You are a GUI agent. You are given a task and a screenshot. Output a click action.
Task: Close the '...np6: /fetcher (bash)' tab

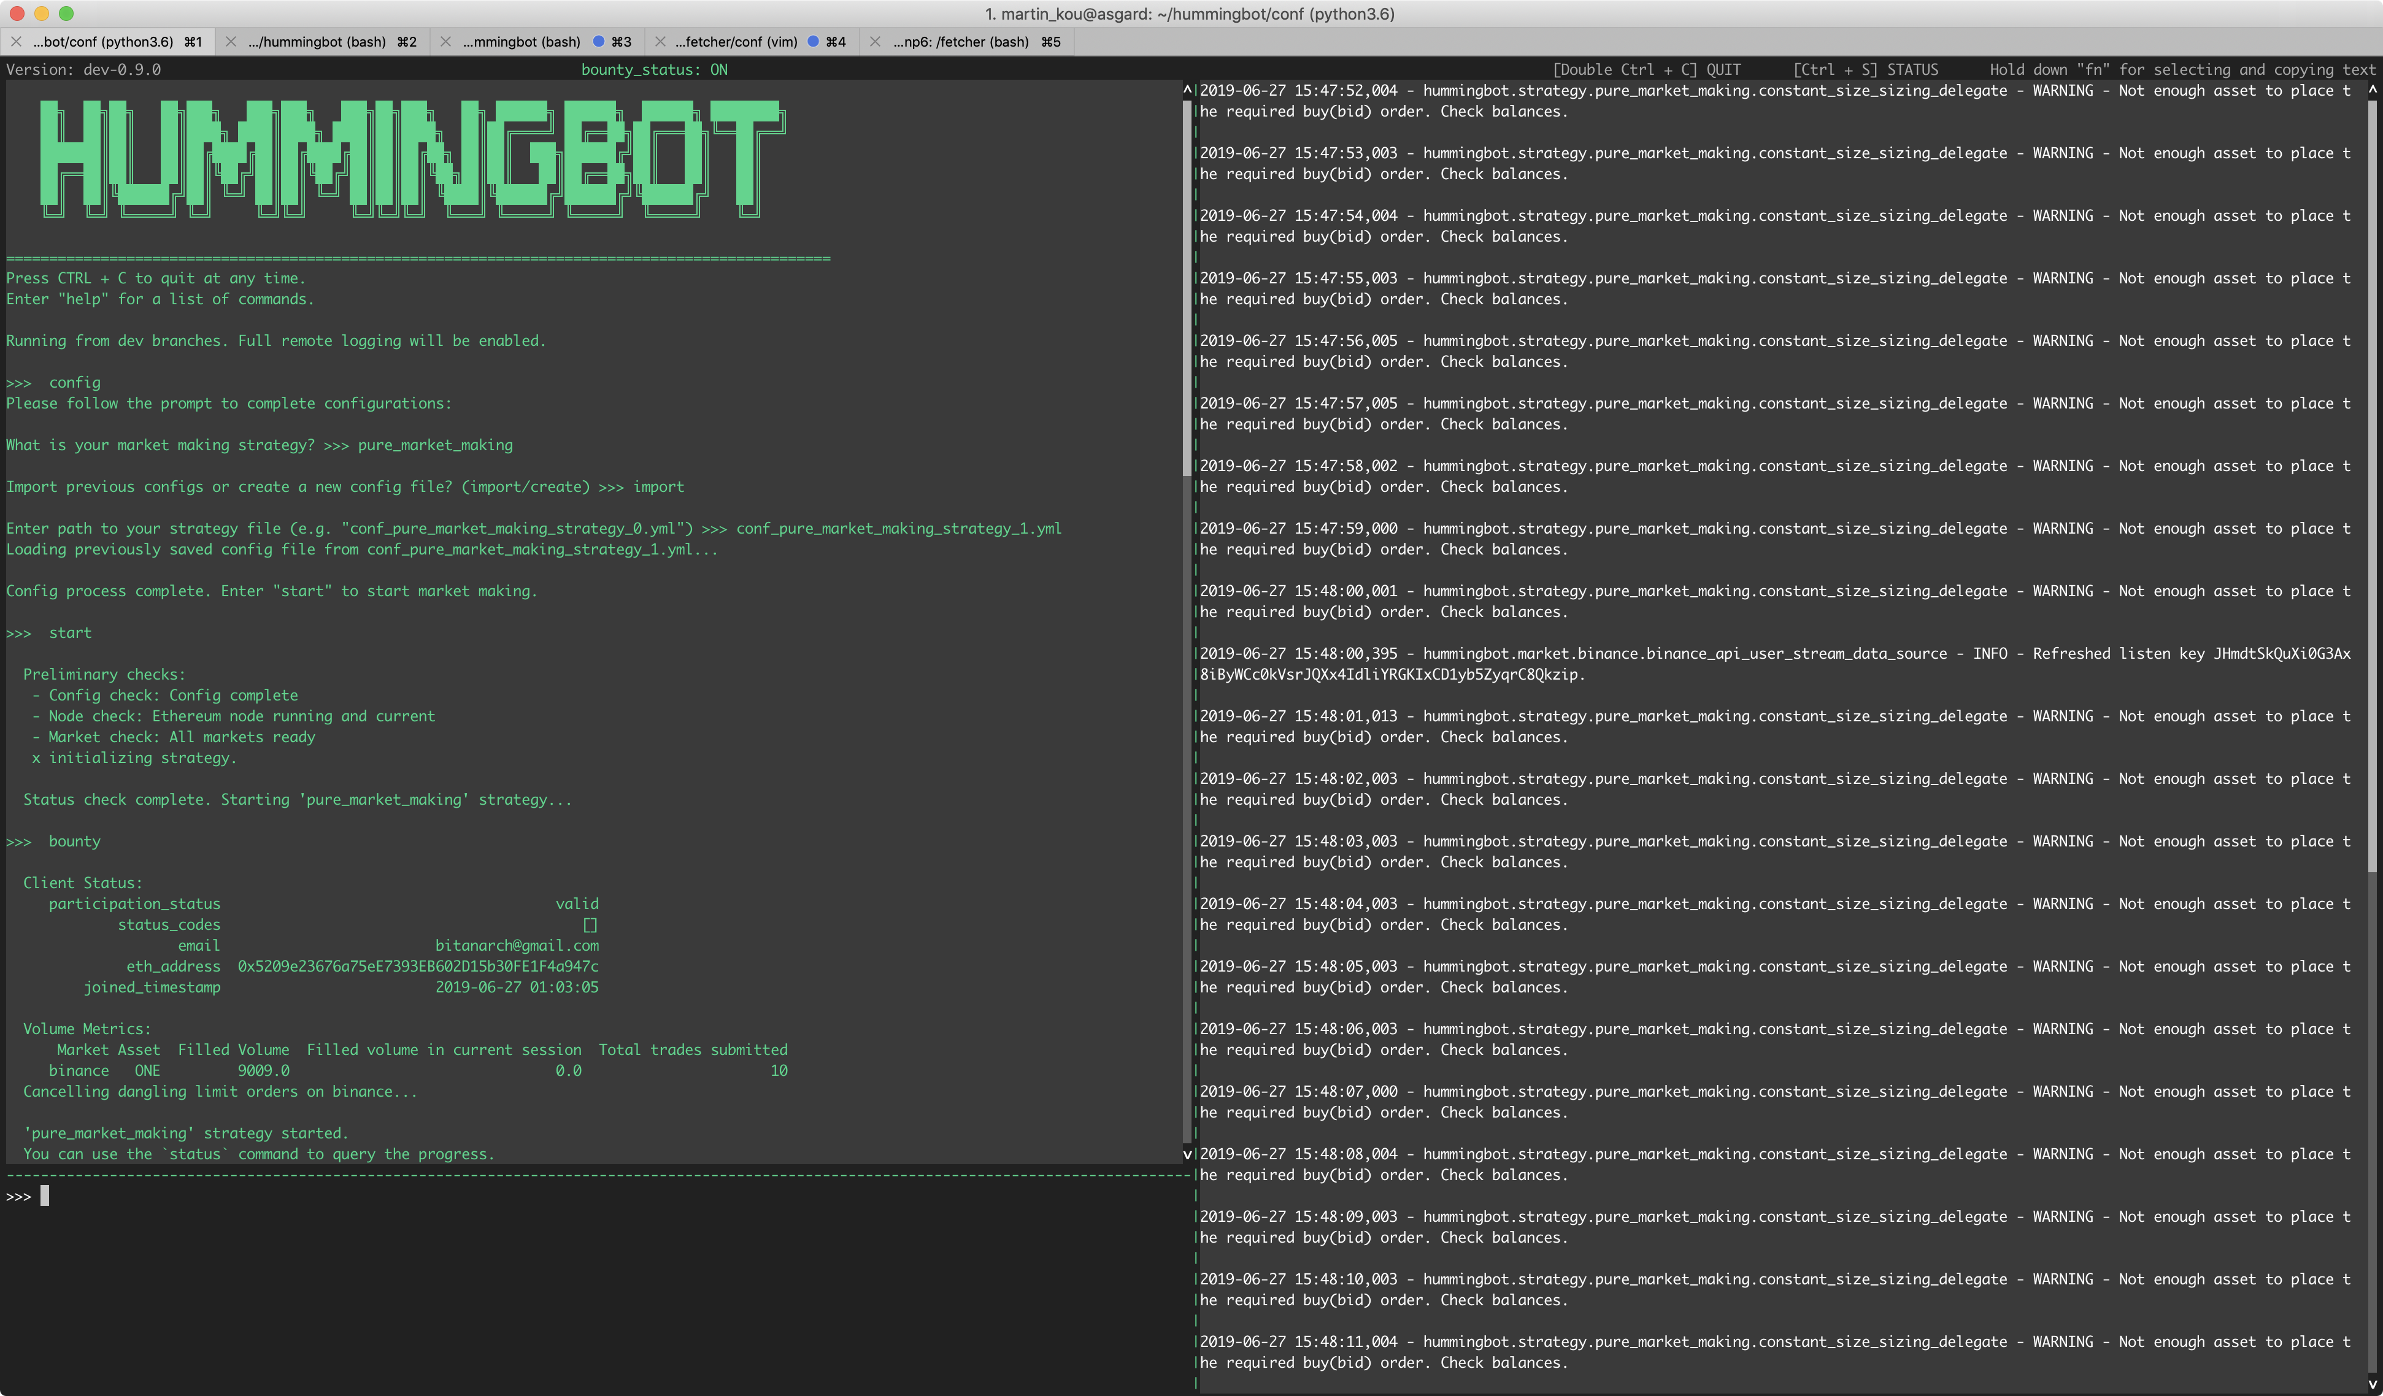875,42
